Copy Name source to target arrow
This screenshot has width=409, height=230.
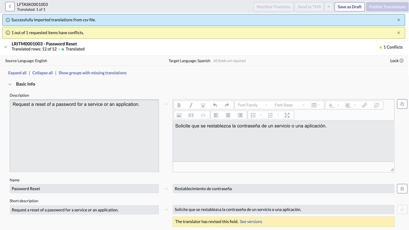[166, 189]
